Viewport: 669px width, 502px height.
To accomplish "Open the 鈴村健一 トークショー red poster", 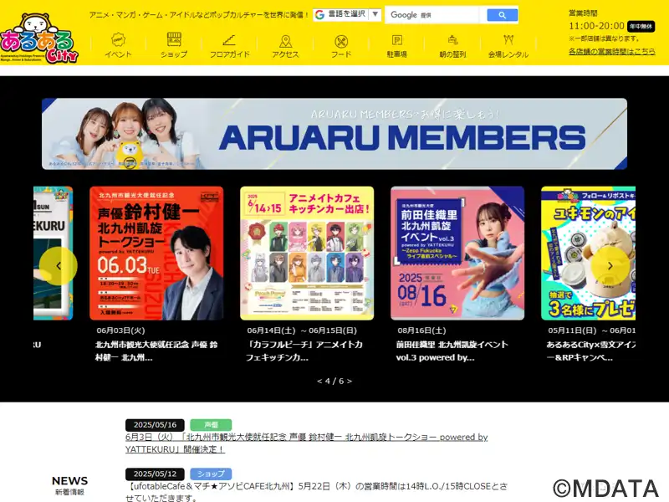I will click(x=156, y=254).
